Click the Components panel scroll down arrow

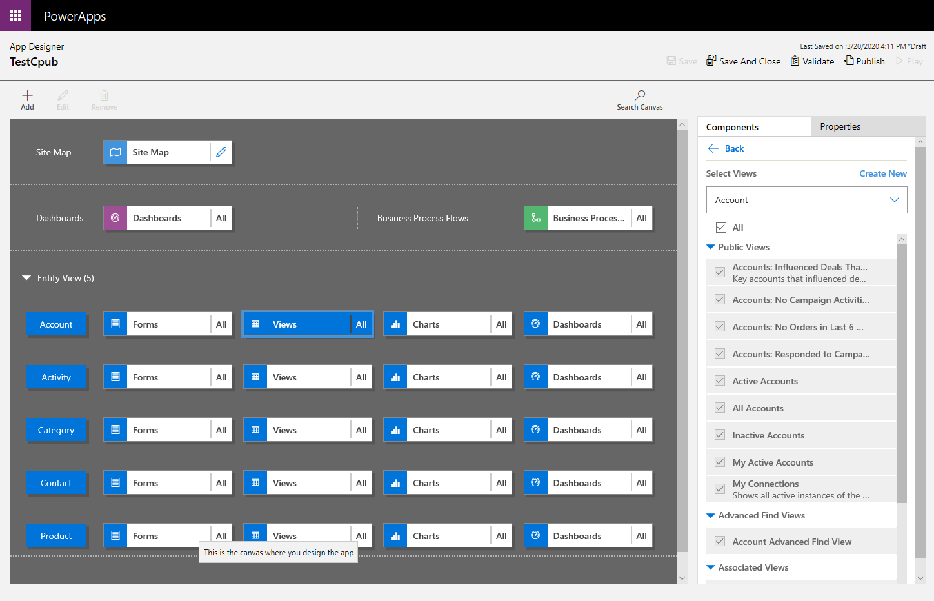coord(920,578)
